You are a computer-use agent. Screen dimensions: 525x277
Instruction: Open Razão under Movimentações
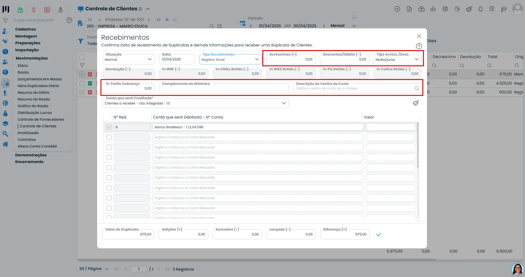(x=23, y=72)
